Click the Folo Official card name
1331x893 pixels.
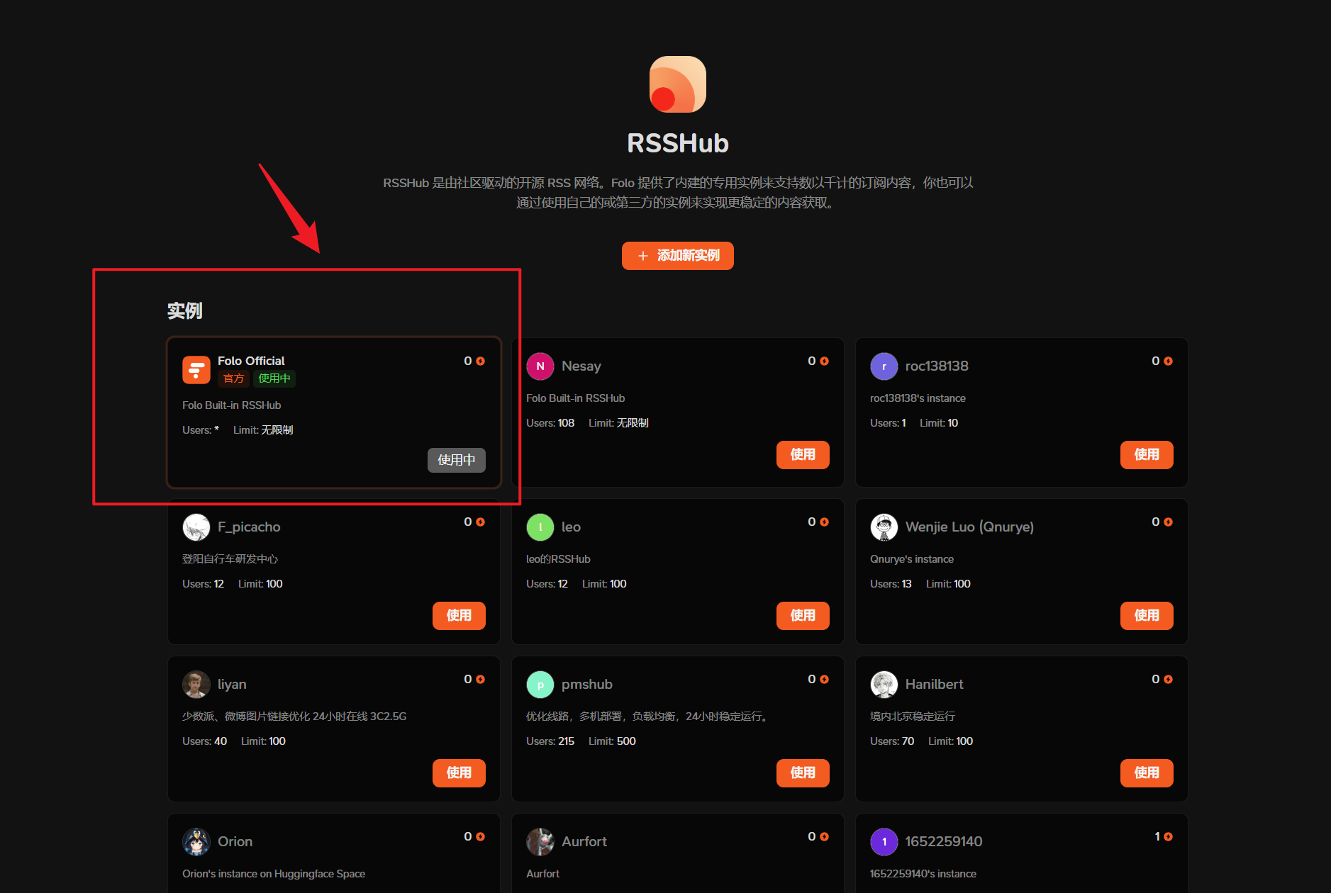point(251,361)
